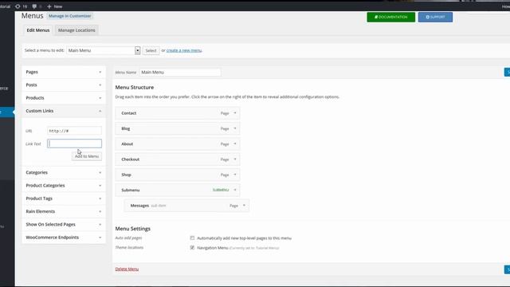Open the Documentation green button
The width and height of the screenshot is (510, 287).
click(391, 17)
